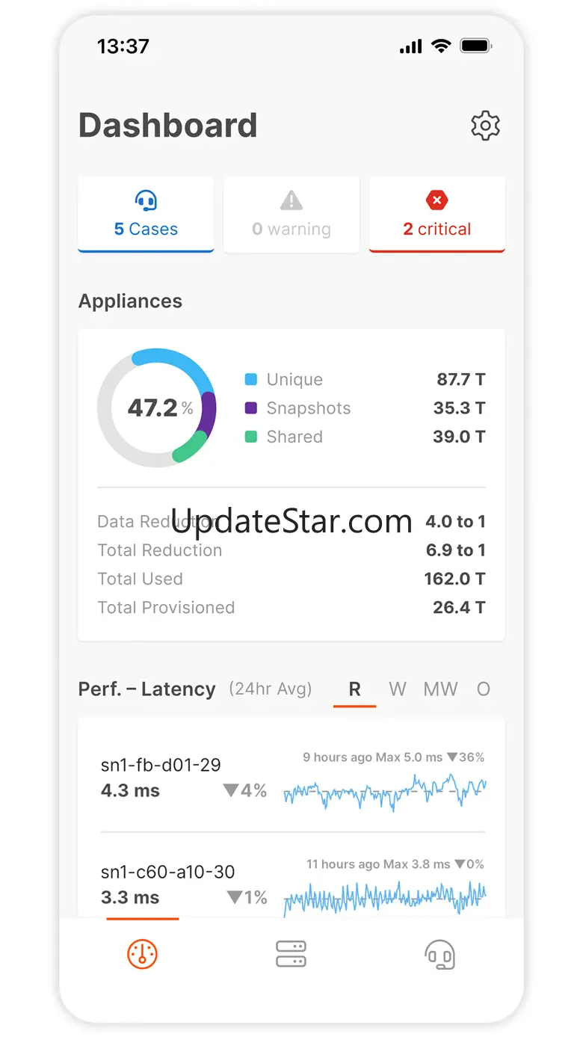Image resolution: width=583 pixels, height=1037 pixels.
Task: Click the red critical octagon icon
Action: 437,200
